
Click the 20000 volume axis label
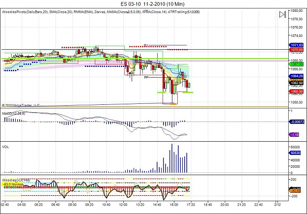click(x=295, y=167)
